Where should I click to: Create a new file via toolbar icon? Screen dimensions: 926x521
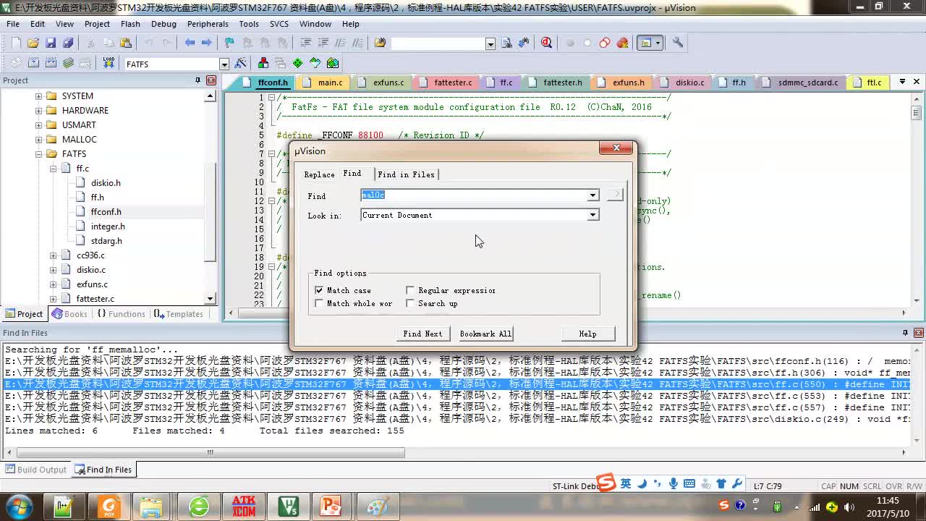15,43
